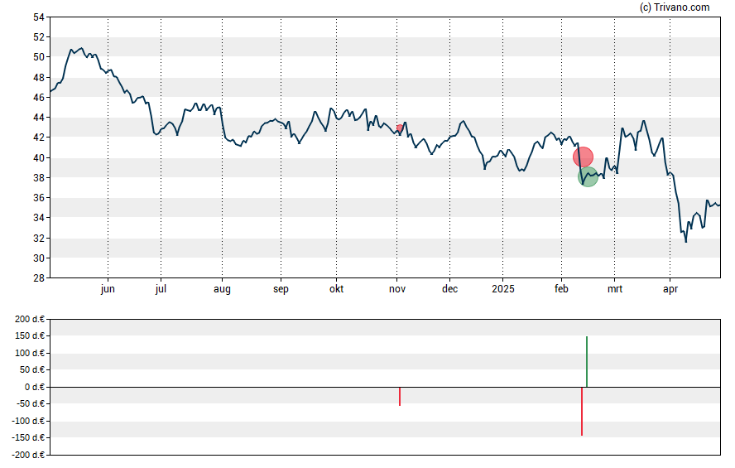Click the green bar in the lower chart
The image size is (735, 468).
[586, 361]
